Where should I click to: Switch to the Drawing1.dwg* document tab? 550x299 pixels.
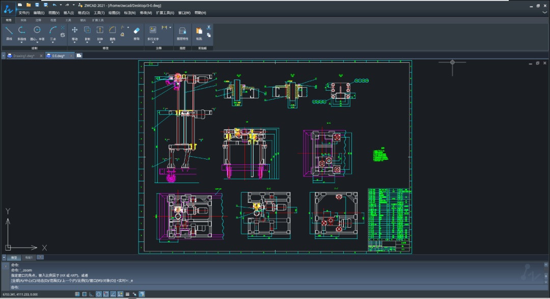24,56
